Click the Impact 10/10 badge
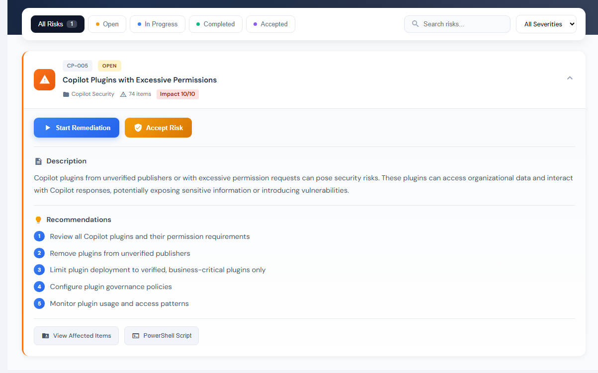 (177, 94)
